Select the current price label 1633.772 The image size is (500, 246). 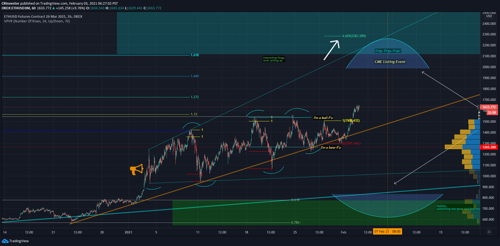tap(490, 107)
